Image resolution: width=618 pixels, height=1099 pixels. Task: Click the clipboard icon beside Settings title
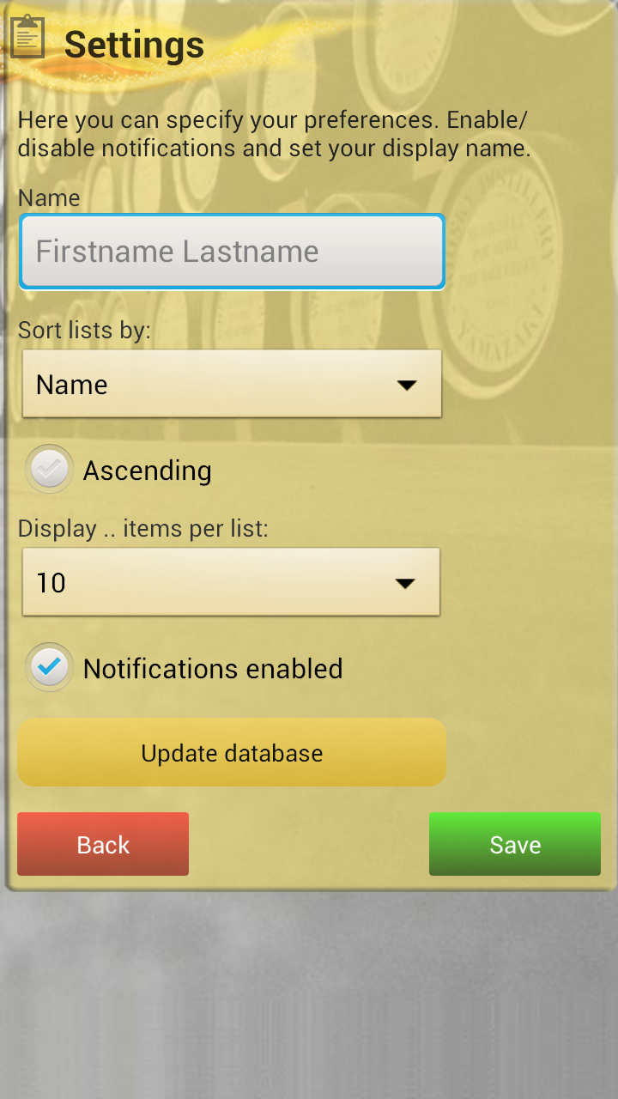tap(27, 37)
